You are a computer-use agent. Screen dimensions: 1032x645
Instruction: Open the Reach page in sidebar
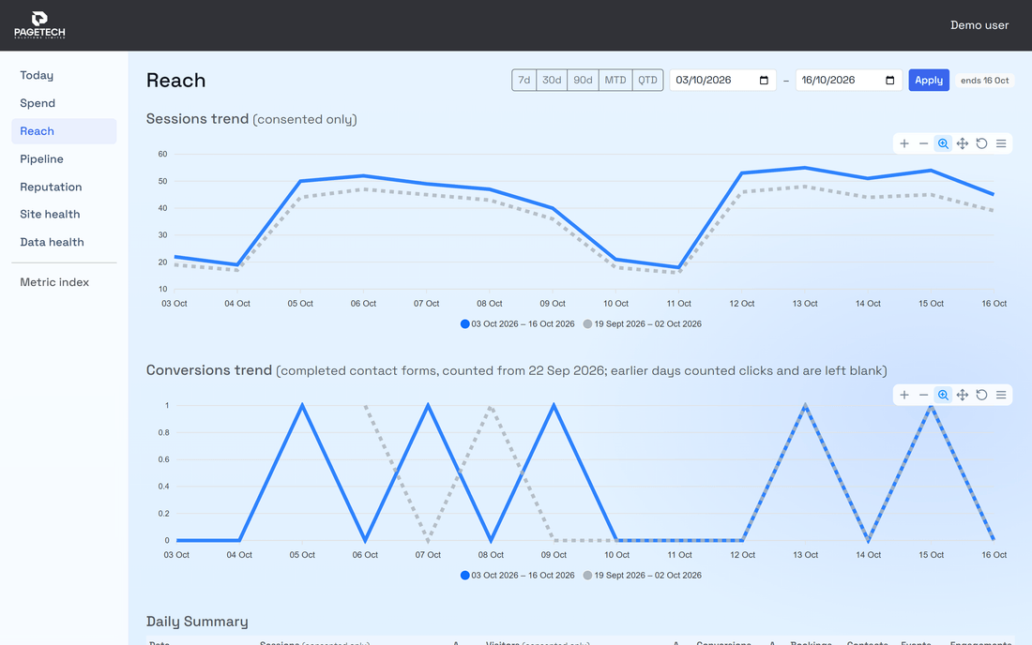tap(64, 131)
